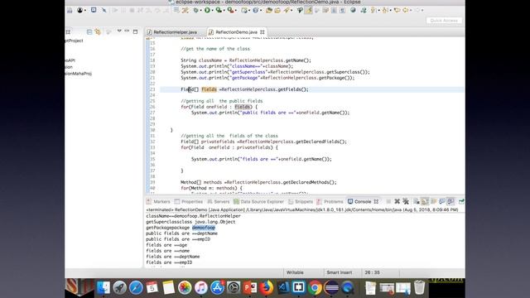Toggle Scroll Lock in the Console toolbar
Screen dimensions: 530x298
pyautogui.click(x=425, y=201)
